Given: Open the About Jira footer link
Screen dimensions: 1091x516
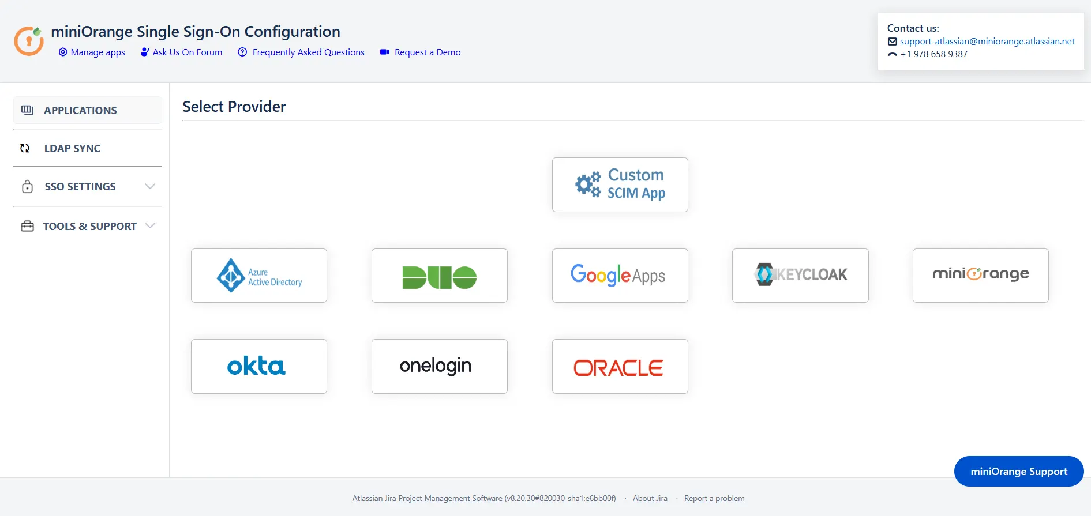Looking at the screenshot, I should tap(650, 499).
